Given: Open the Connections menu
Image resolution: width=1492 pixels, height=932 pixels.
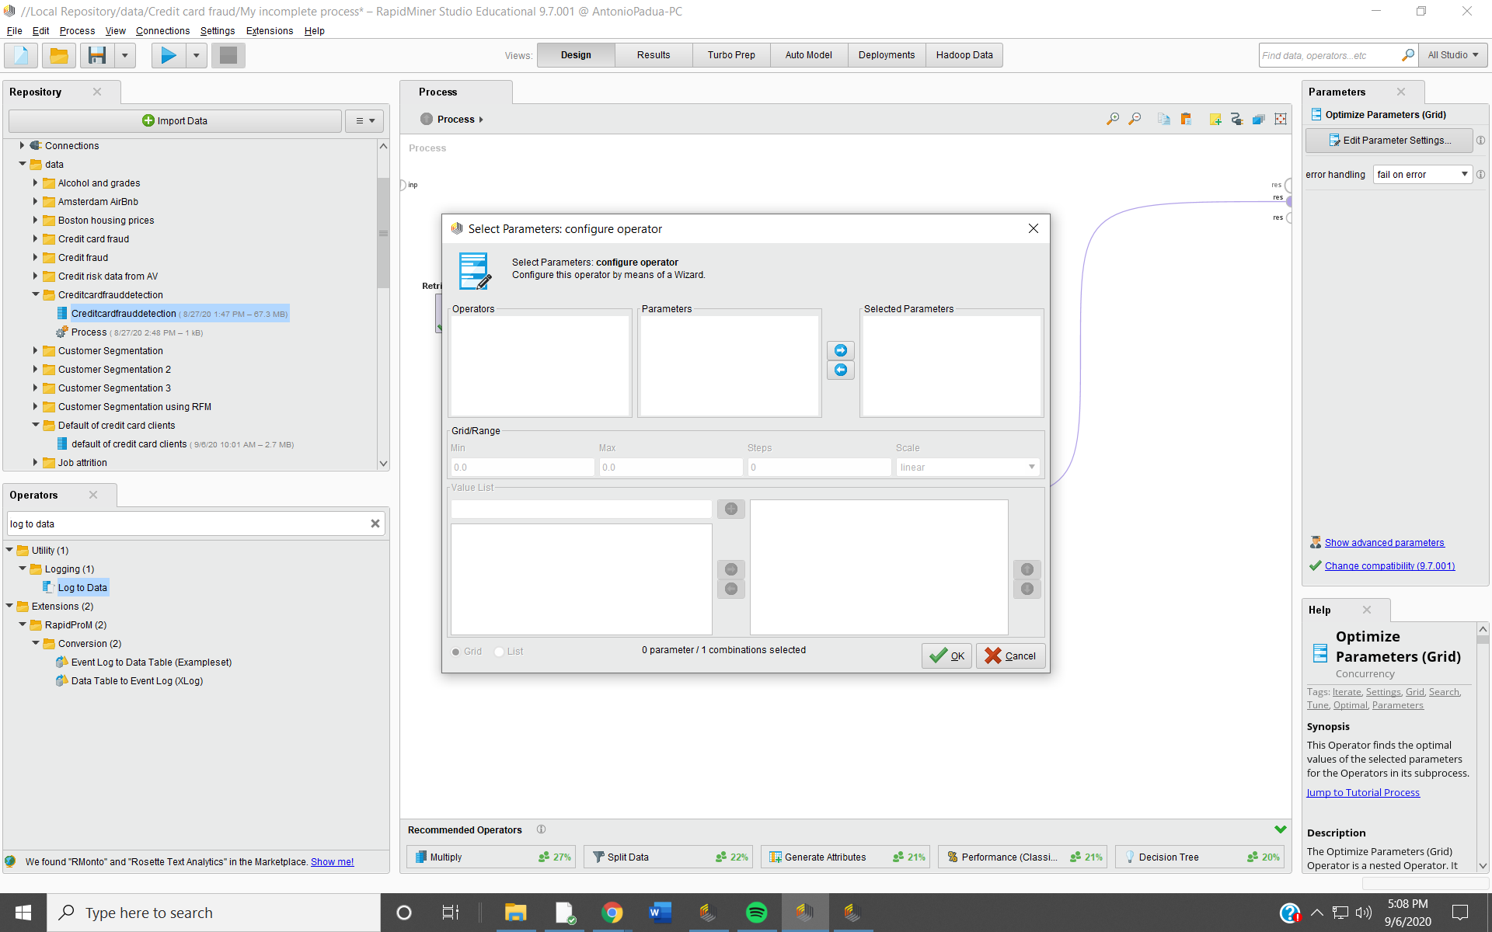Looking at the screenshot, I should point(162,31).
